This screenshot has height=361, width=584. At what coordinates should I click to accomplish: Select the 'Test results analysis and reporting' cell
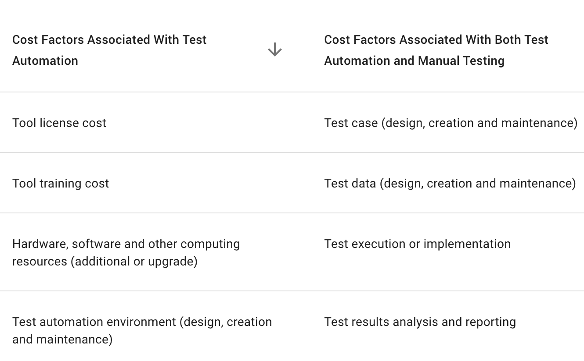coord(420,322)
